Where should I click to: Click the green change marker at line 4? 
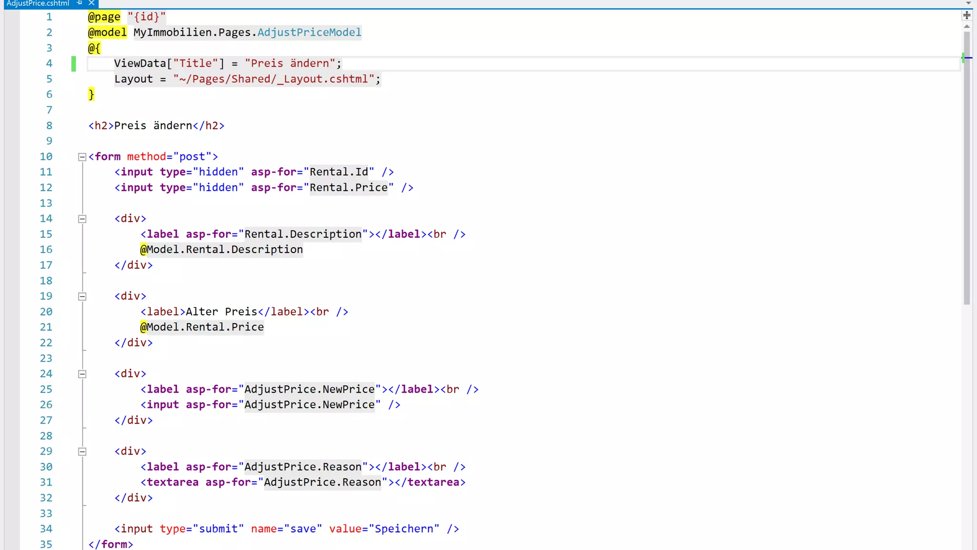[73, 63]
